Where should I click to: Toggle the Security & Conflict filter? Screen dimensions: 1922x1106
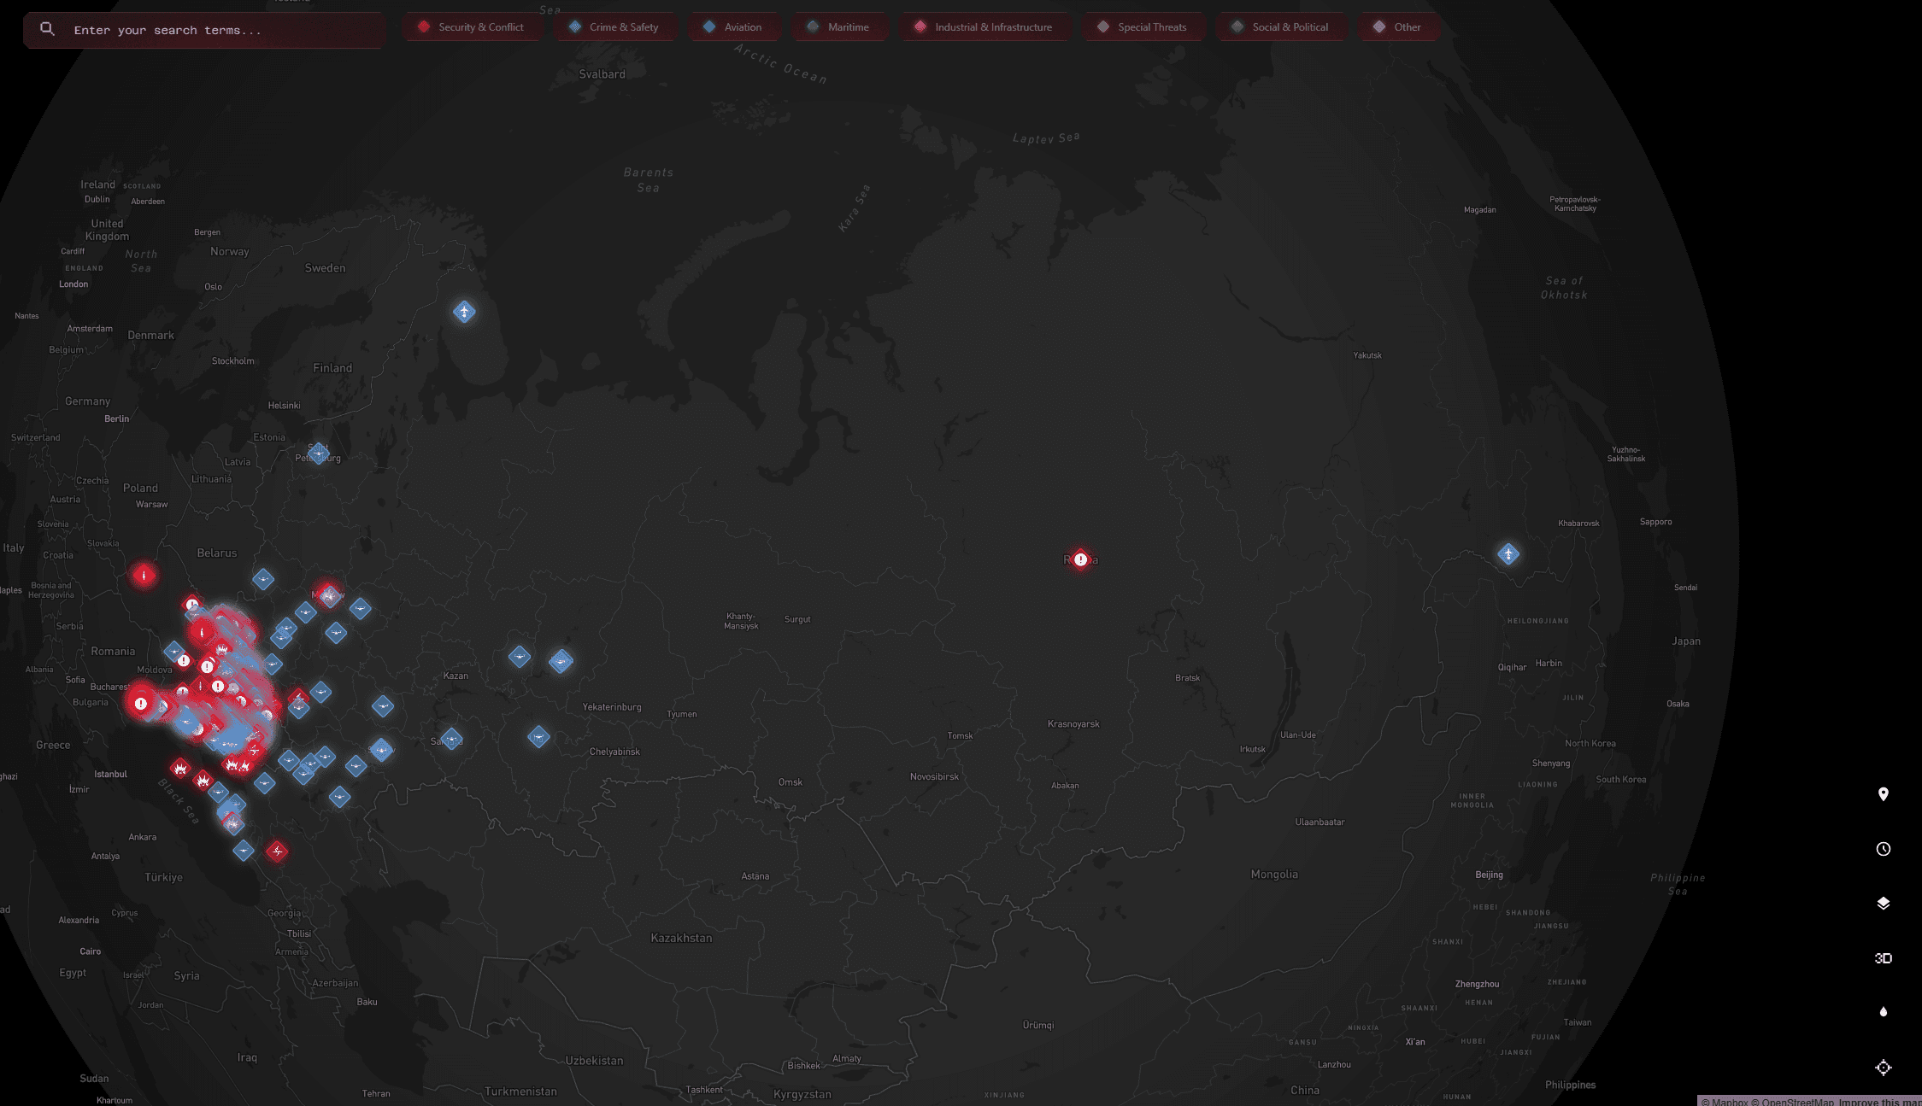[472, 27]
